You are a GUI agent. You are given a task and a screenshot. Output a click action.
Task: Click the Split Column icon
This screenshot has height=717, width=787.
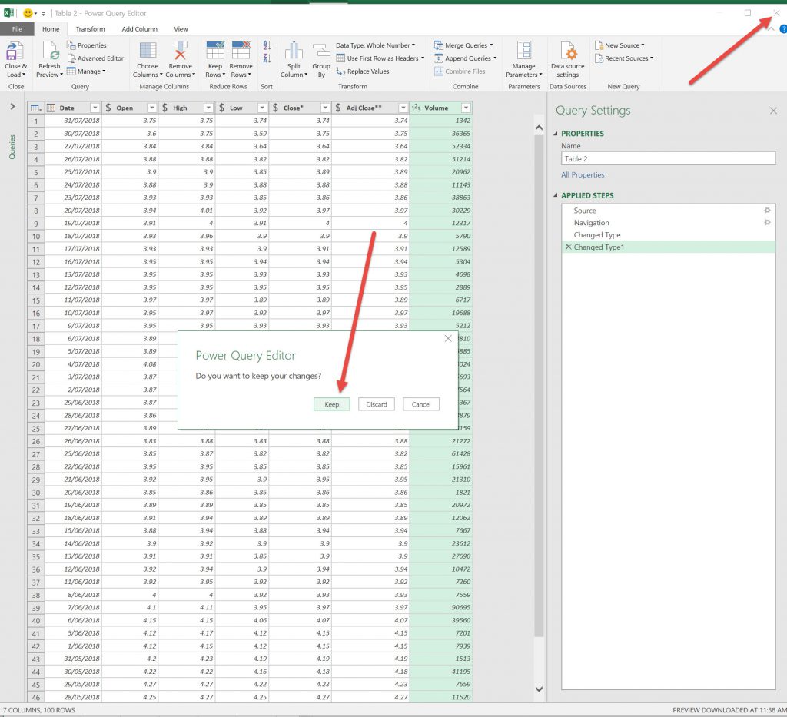[293, 52]
